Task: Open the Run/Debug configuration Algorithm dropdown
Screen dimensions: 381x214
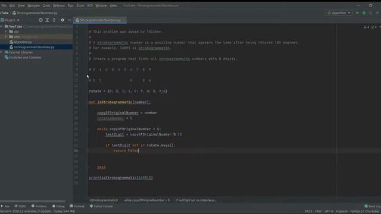Action: (339, 13)
